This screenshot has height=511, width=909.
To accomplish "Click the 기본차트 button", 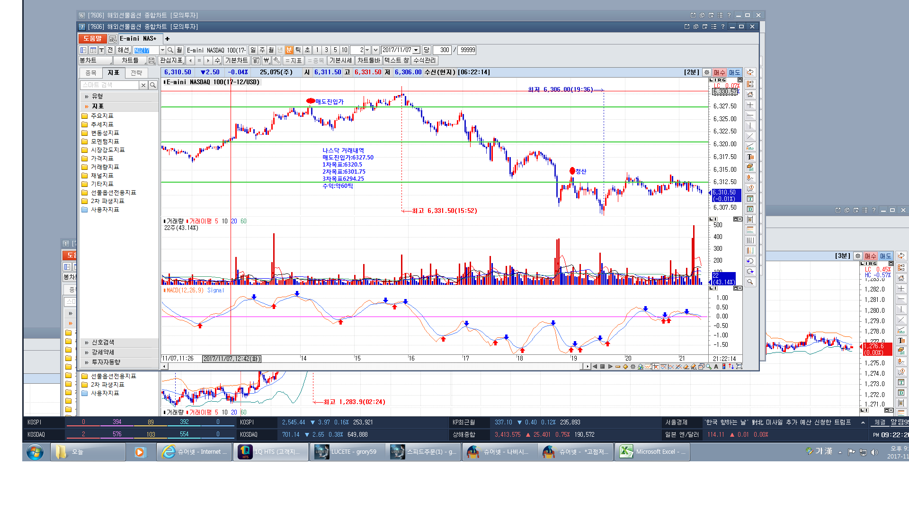I will point(236,61).
